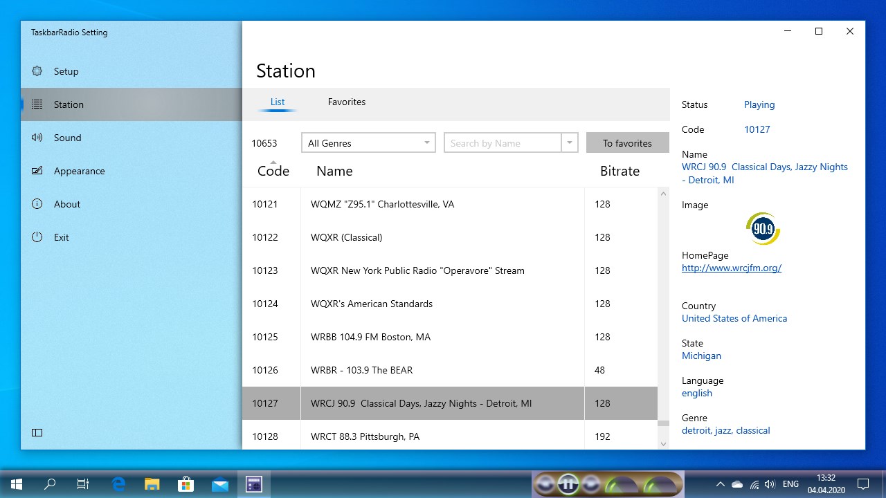Expand the All Genres dropdown

(x=368, y=142)
